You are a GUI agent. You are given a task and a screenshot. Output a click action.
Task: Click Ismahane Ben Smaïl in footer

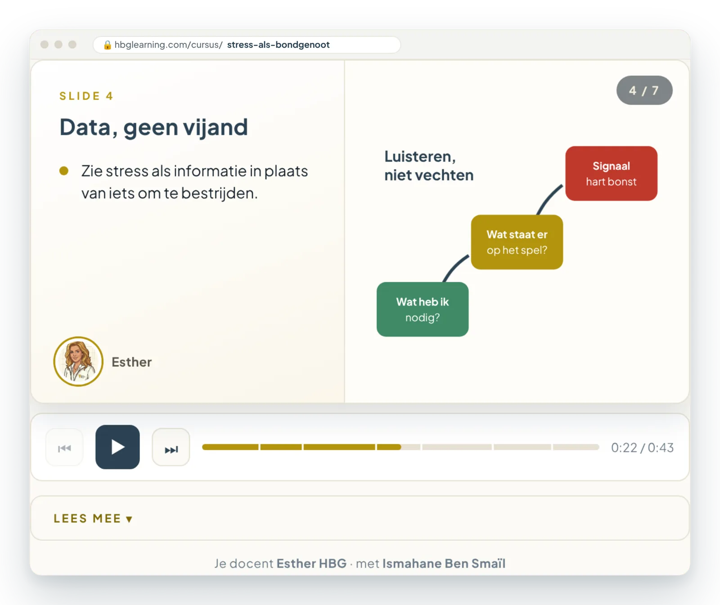click(444, 564)
